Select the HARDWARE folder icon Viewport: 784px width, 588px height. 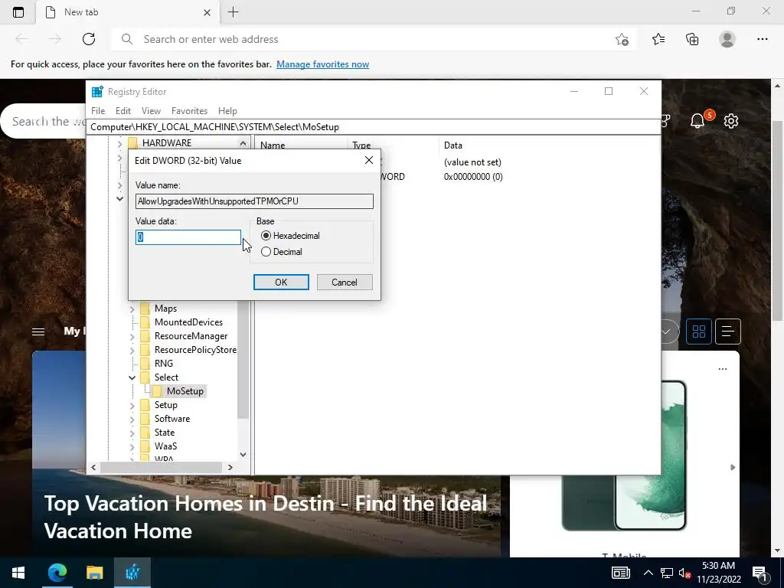(133, 143)
